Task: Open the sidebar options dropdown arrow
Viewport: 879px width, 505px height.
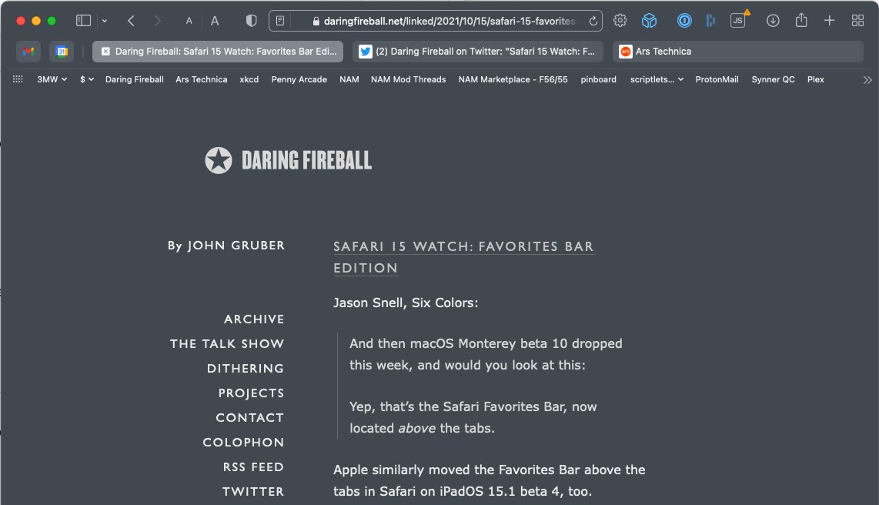Action: (x=104, y=21)
